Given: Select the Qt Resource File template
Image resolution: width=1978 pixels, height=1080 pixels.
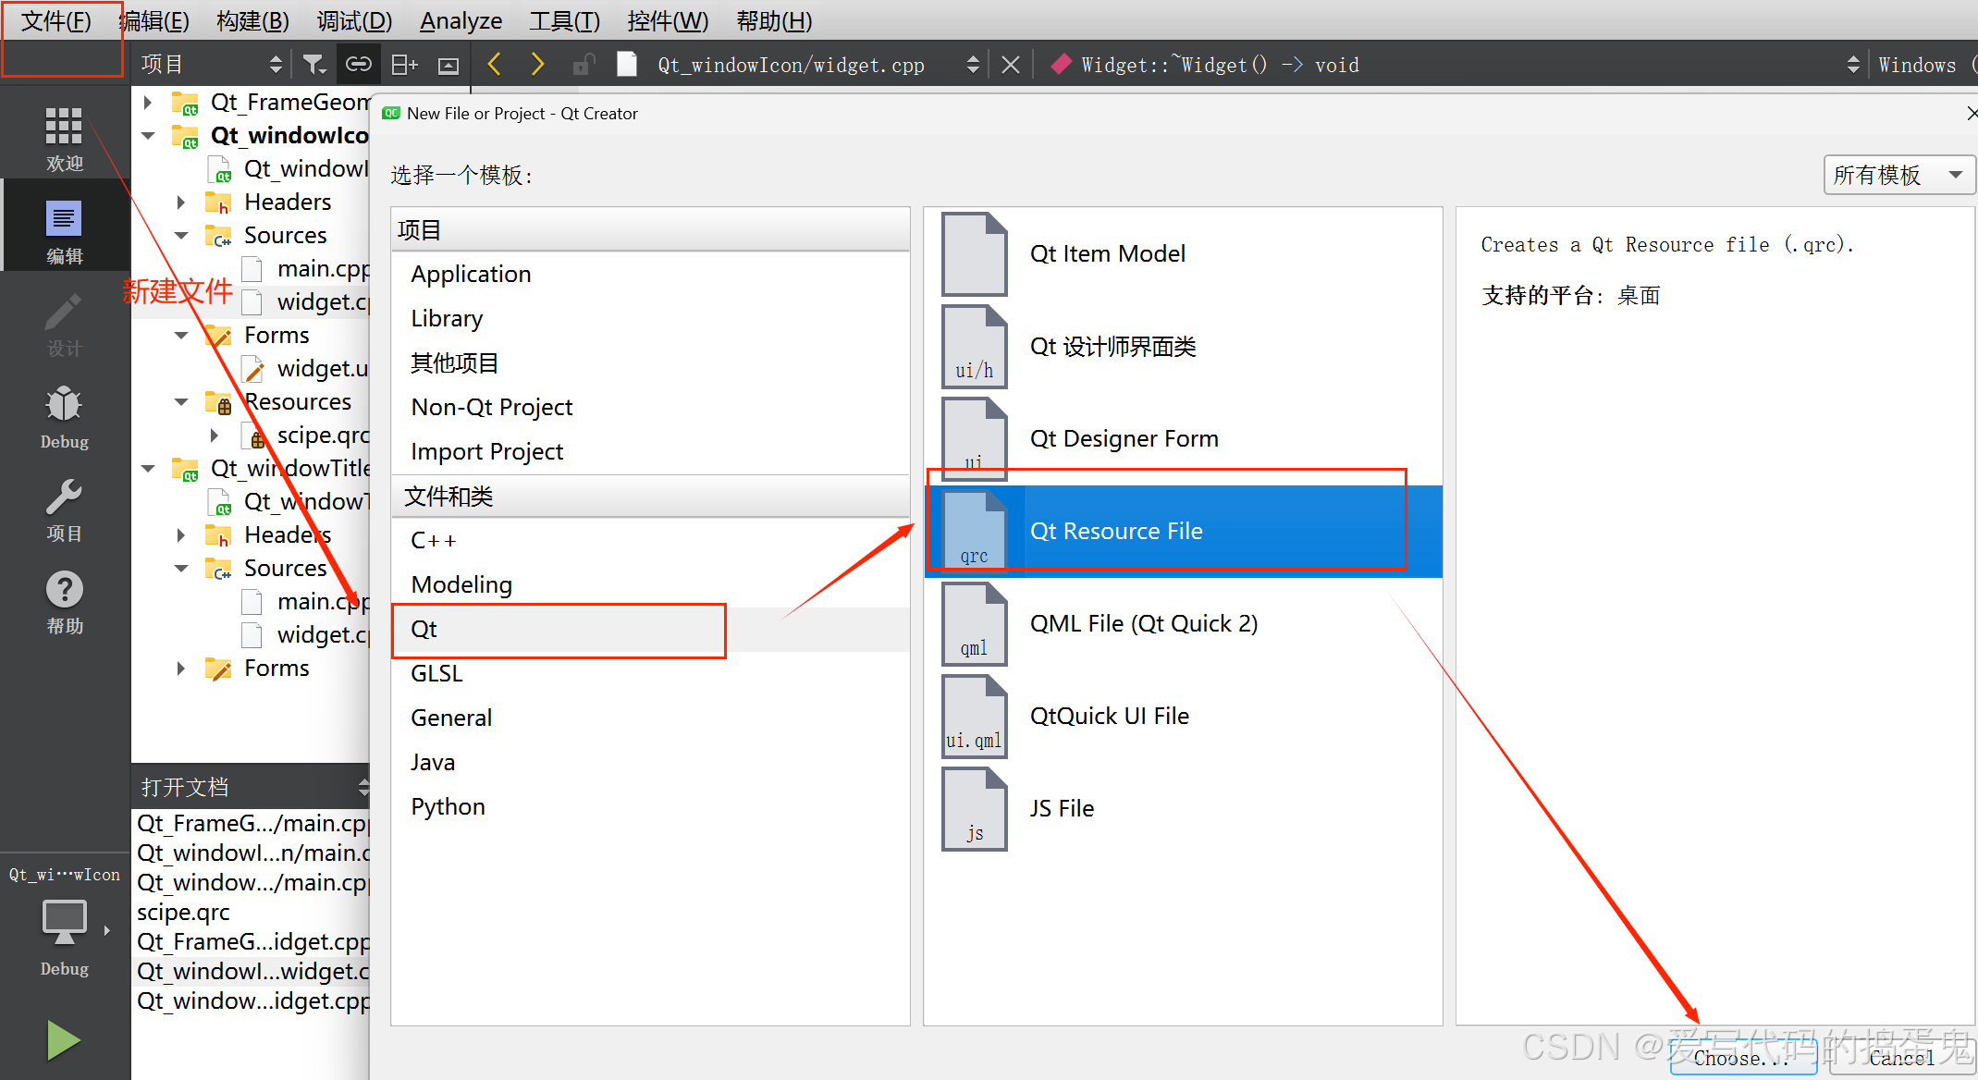Looking at the screenshot, I should point(1184,531).
